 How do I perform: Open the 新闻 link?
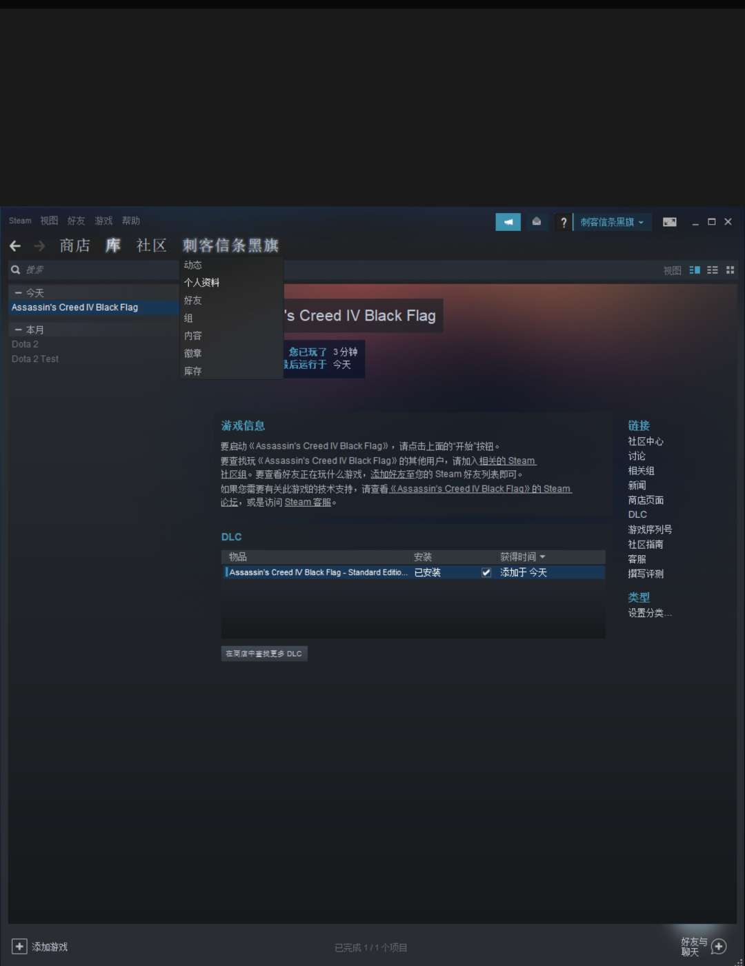tap(637, 485)
